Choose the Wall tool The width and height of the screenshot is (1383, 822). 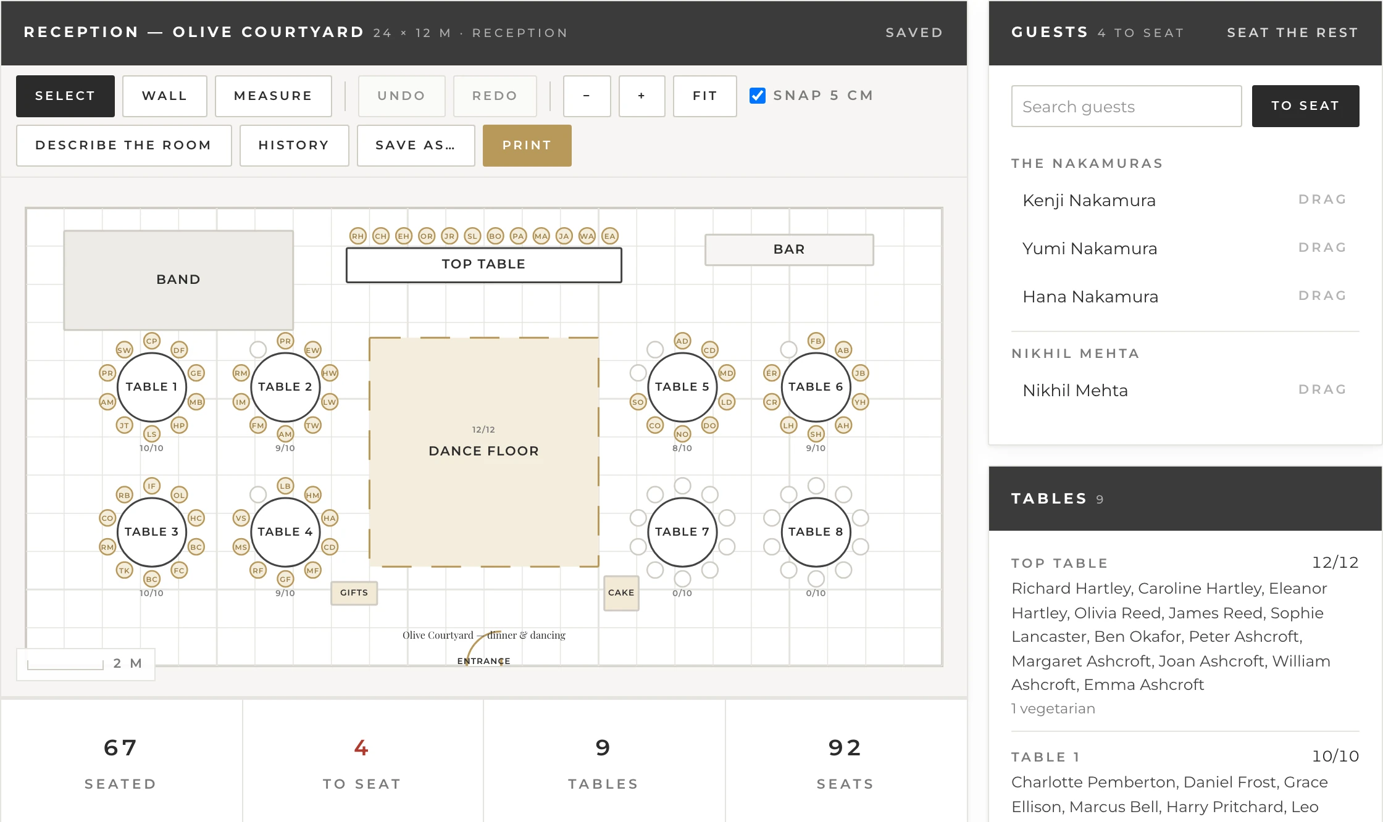click(164, 96)
